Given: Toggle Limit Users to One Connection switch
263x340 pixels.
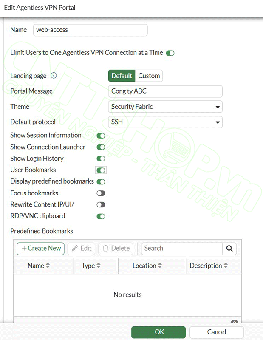Looking at the screenshot, I should pos(170,53).
